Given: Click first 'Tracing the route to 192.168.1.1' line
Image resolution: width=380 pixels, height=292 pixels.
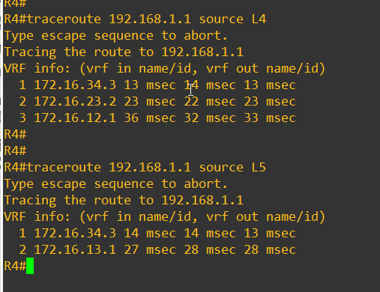Looking at the screenshot, I should [x=124, y=52].
